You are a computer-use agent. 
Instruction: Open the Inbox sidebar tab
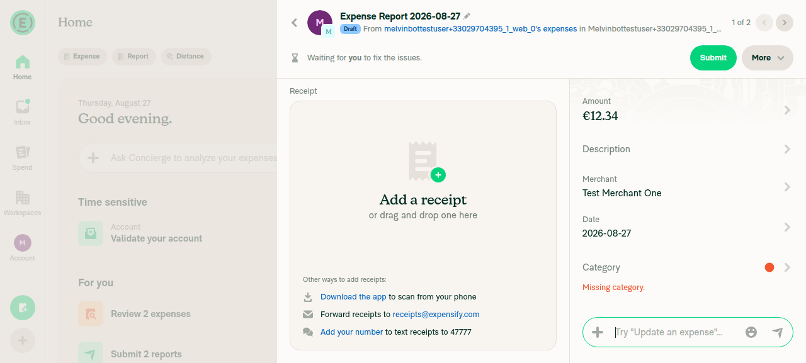(x=22, y=113)
